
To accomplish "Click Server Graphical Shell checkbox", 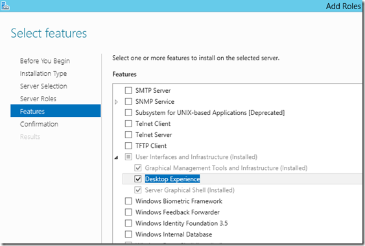I will (x=138, y=190).
